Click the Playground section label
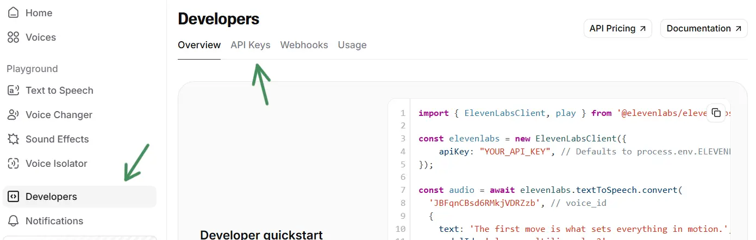 pyautogui.click(x=32, y=69)
